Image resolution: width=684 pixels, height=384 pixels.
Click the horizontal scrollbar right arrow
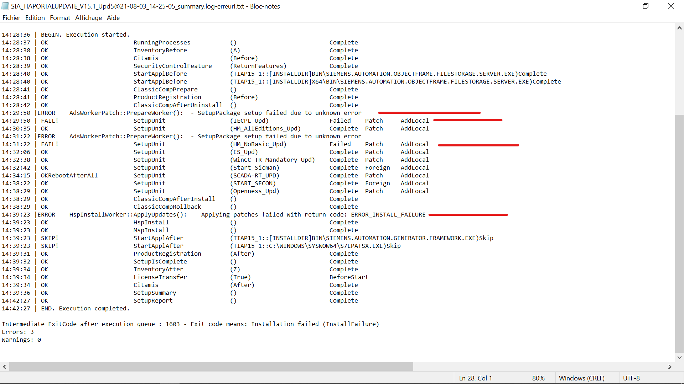click(x=670, y=367)
